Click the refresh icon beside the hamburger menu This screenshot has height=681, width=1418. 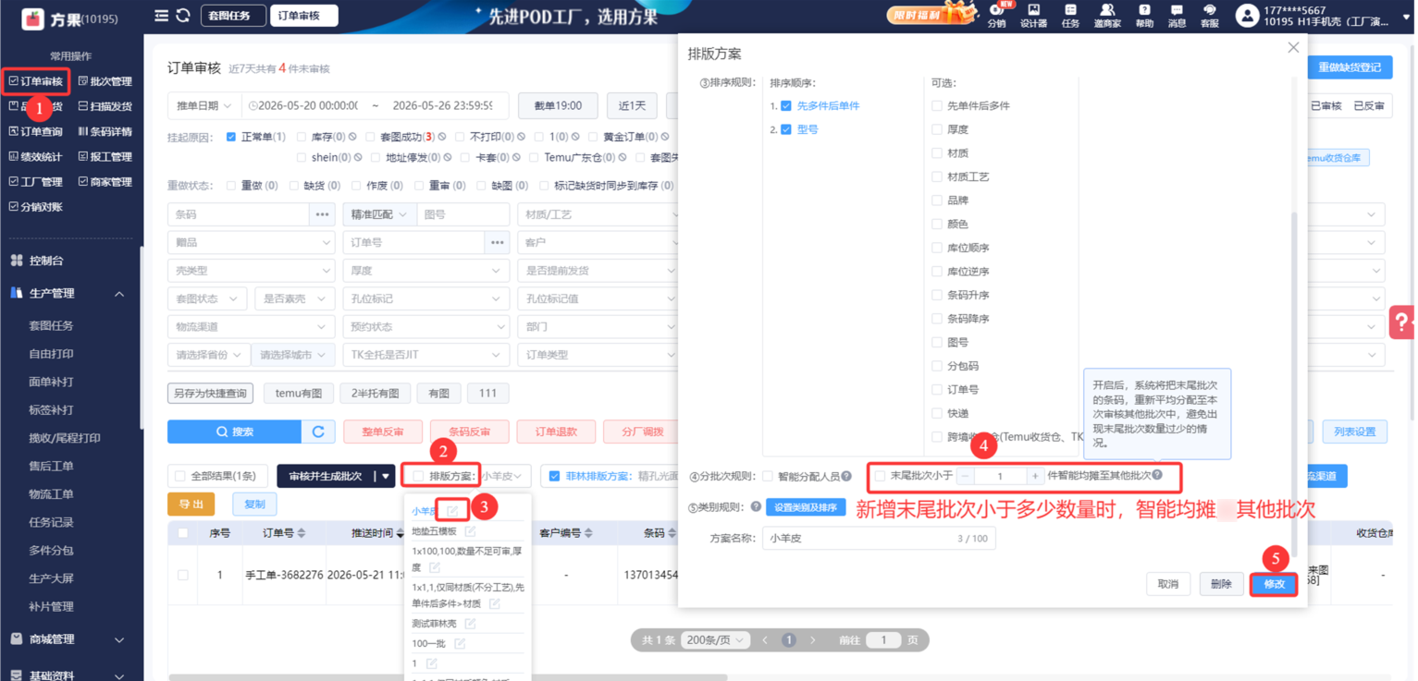coord(183,16)
